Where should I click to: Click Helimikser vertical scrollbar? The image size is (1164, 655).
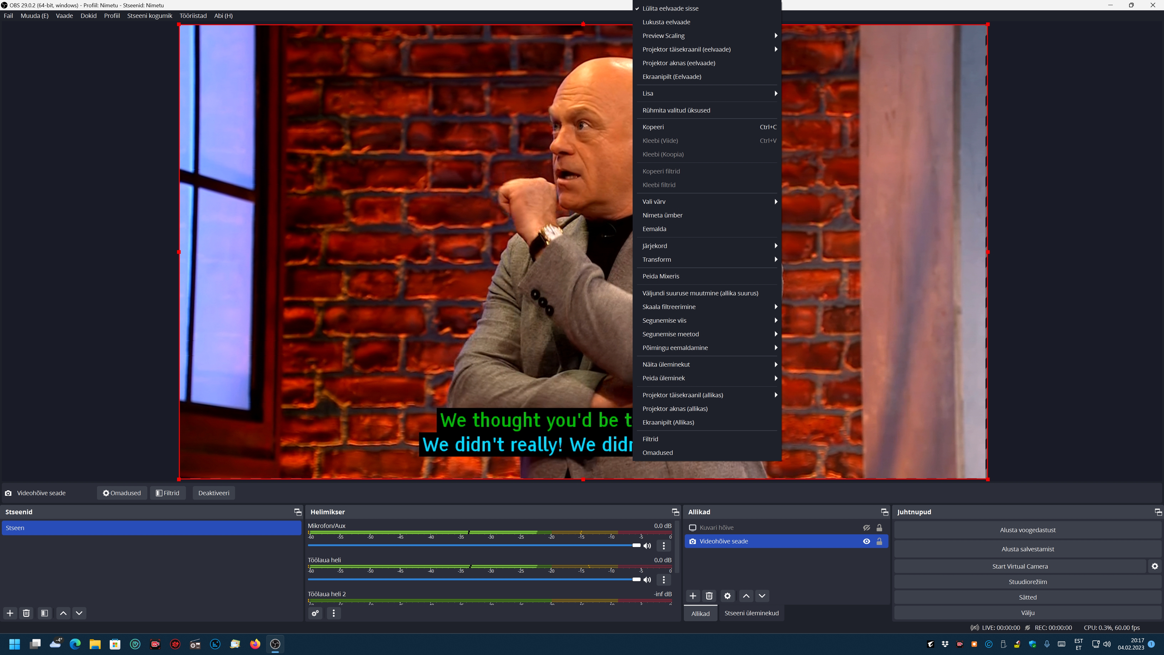677,547
